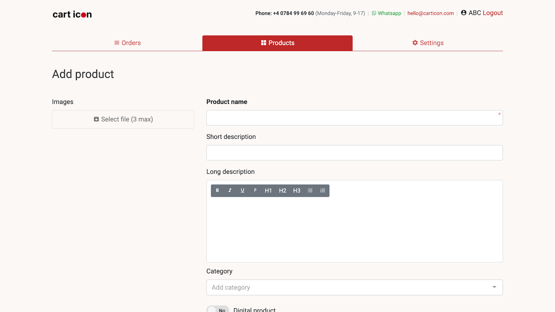The height and width of the screenshot is (312, 555).
Task: Apply italic formatting in editor toolbar
Action: pos(230,191)
